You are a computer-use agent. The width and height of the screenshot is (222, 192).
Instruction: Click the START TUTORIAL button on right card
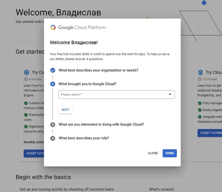(210, 133)
